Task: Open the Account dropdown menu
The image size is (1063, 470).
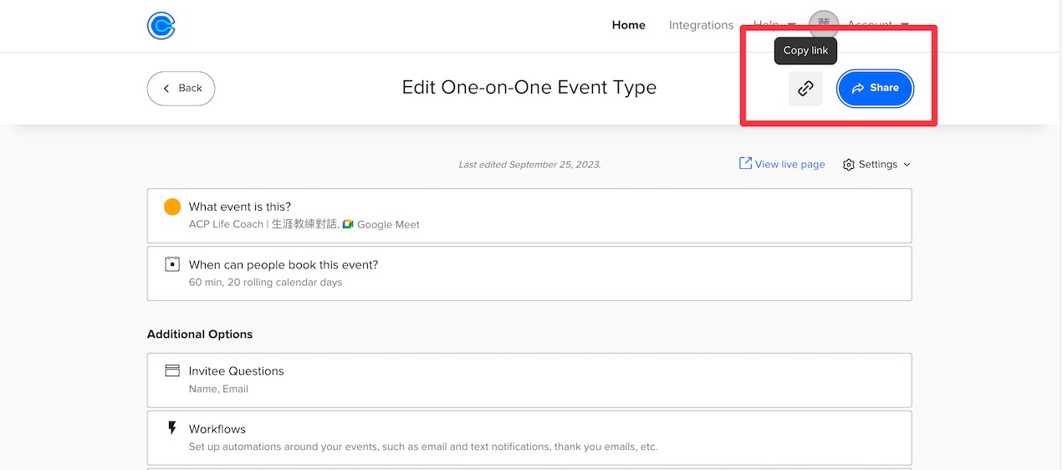Action: [x=877, y=25]
